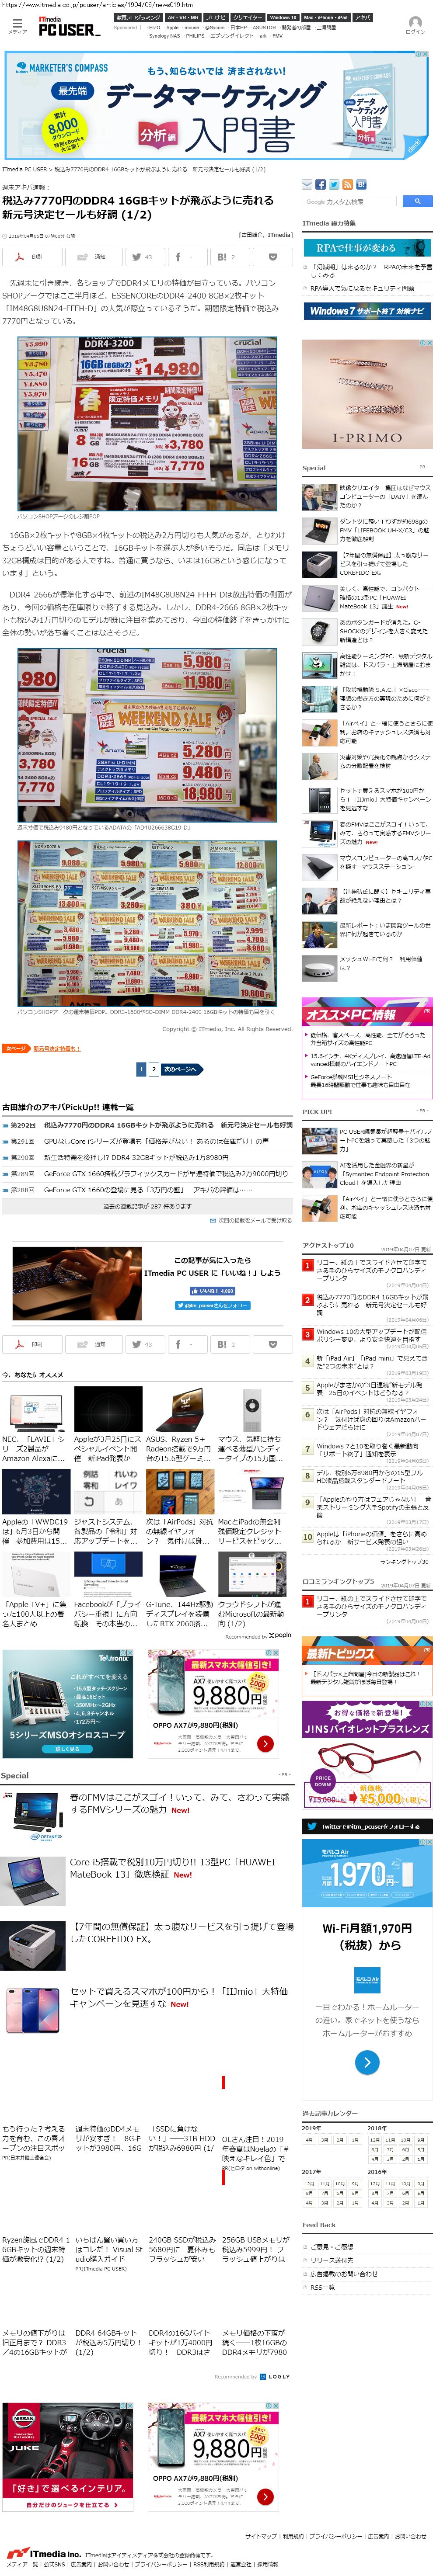Open the メディア menu icon in header

(16, 26)
